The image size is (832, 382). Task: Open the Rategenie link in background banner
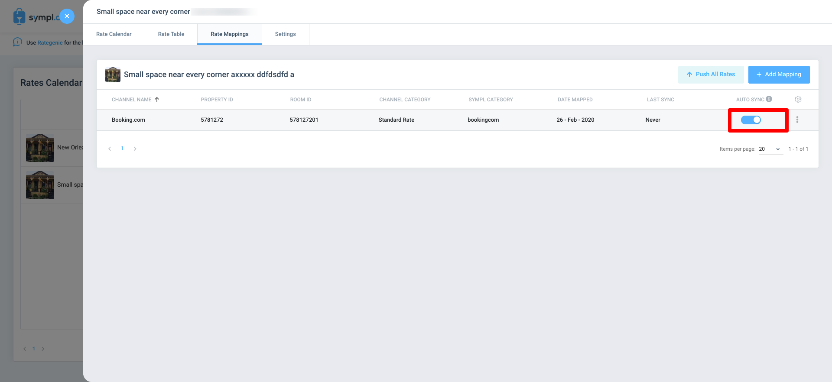50,43
